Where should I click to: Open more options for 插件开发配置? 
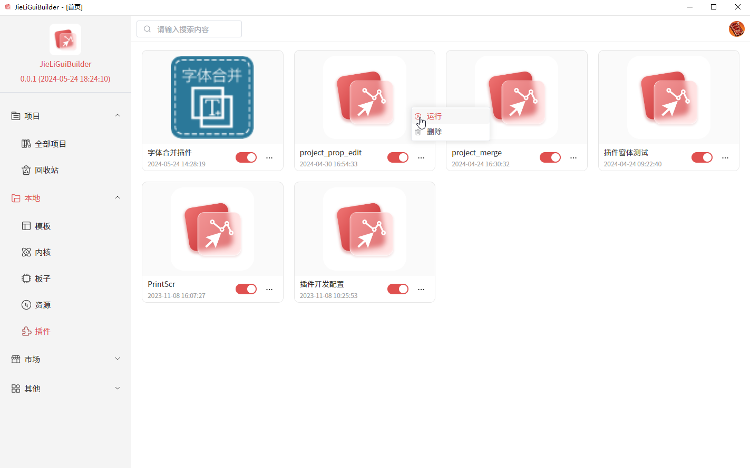click(x=421, y=290)
